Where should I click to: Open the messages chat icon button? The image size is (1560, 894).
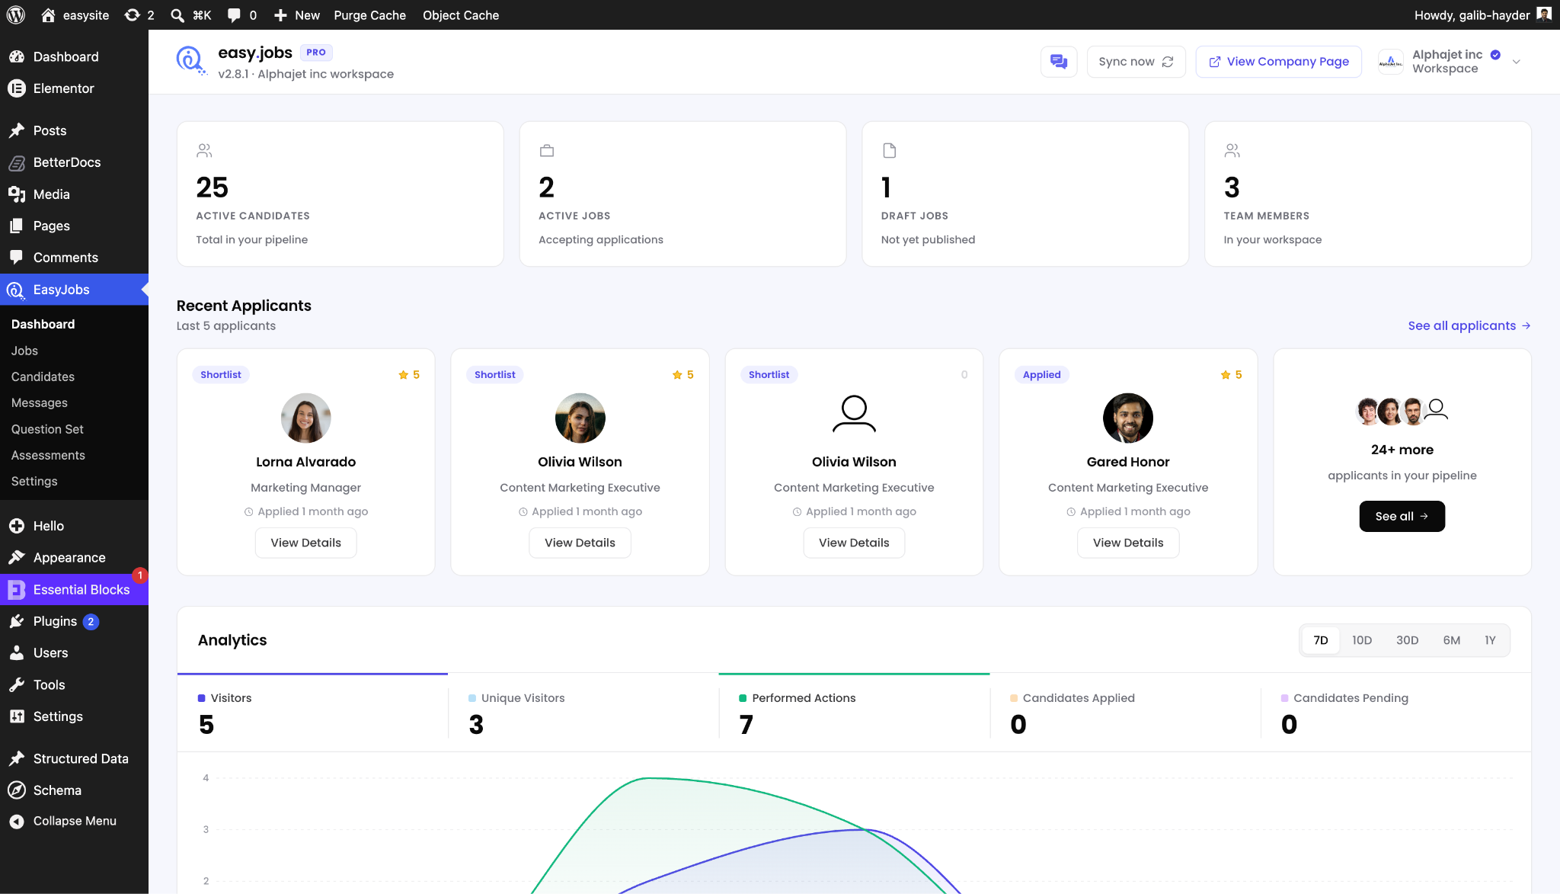coord(1059,62)
